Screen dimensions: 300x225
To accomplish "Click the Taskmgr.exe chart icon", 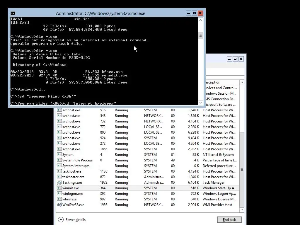I will point(59,182).
